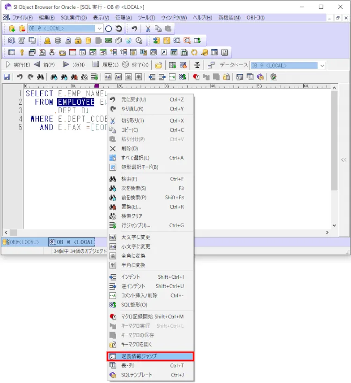Click 切り取り(T) in context menu
This screenshot has width=351, height=383.
(x=150, y=121)
